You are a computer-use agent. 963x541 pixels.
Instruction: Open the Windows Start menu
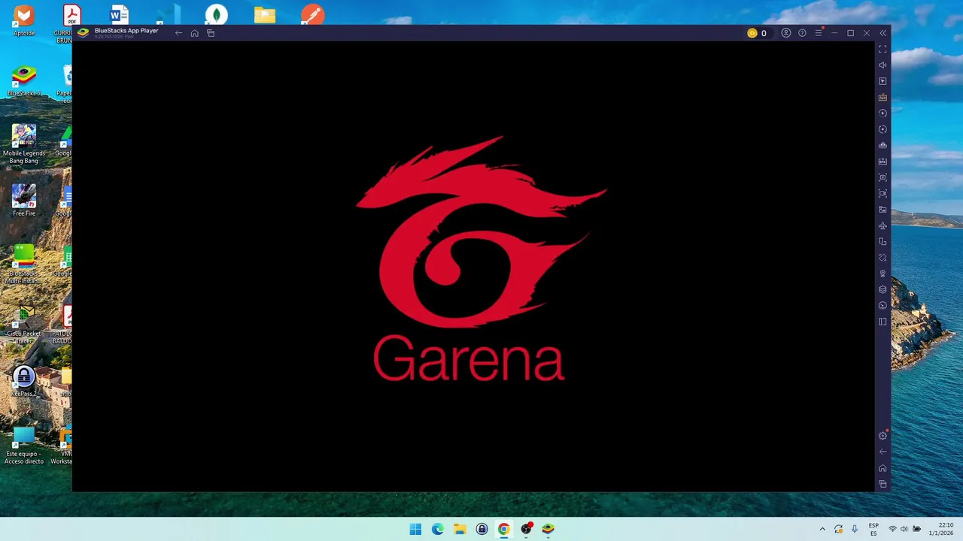(x=415, y=529)
